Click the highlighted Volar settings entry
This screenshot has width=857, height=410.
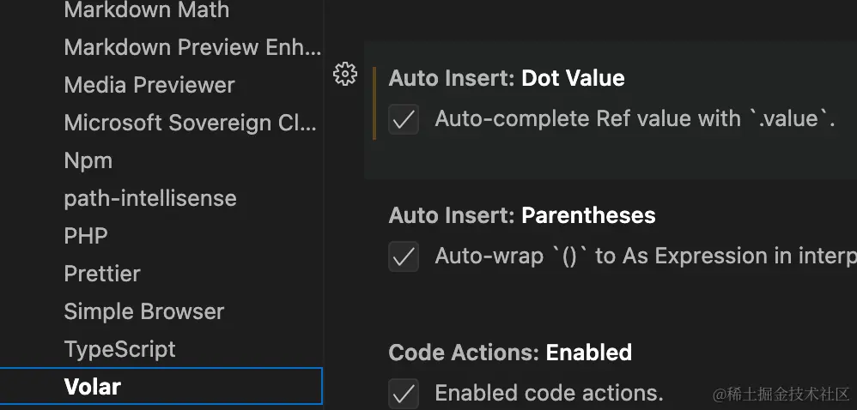click(93, 387)
